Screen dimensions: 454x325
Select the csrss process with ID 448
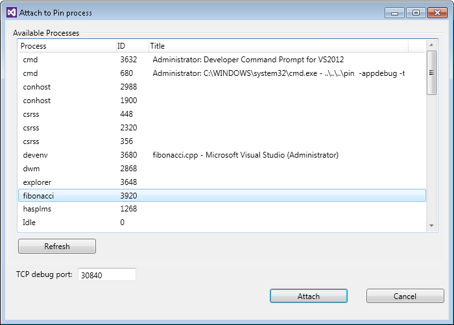click(x=222, y=114)
